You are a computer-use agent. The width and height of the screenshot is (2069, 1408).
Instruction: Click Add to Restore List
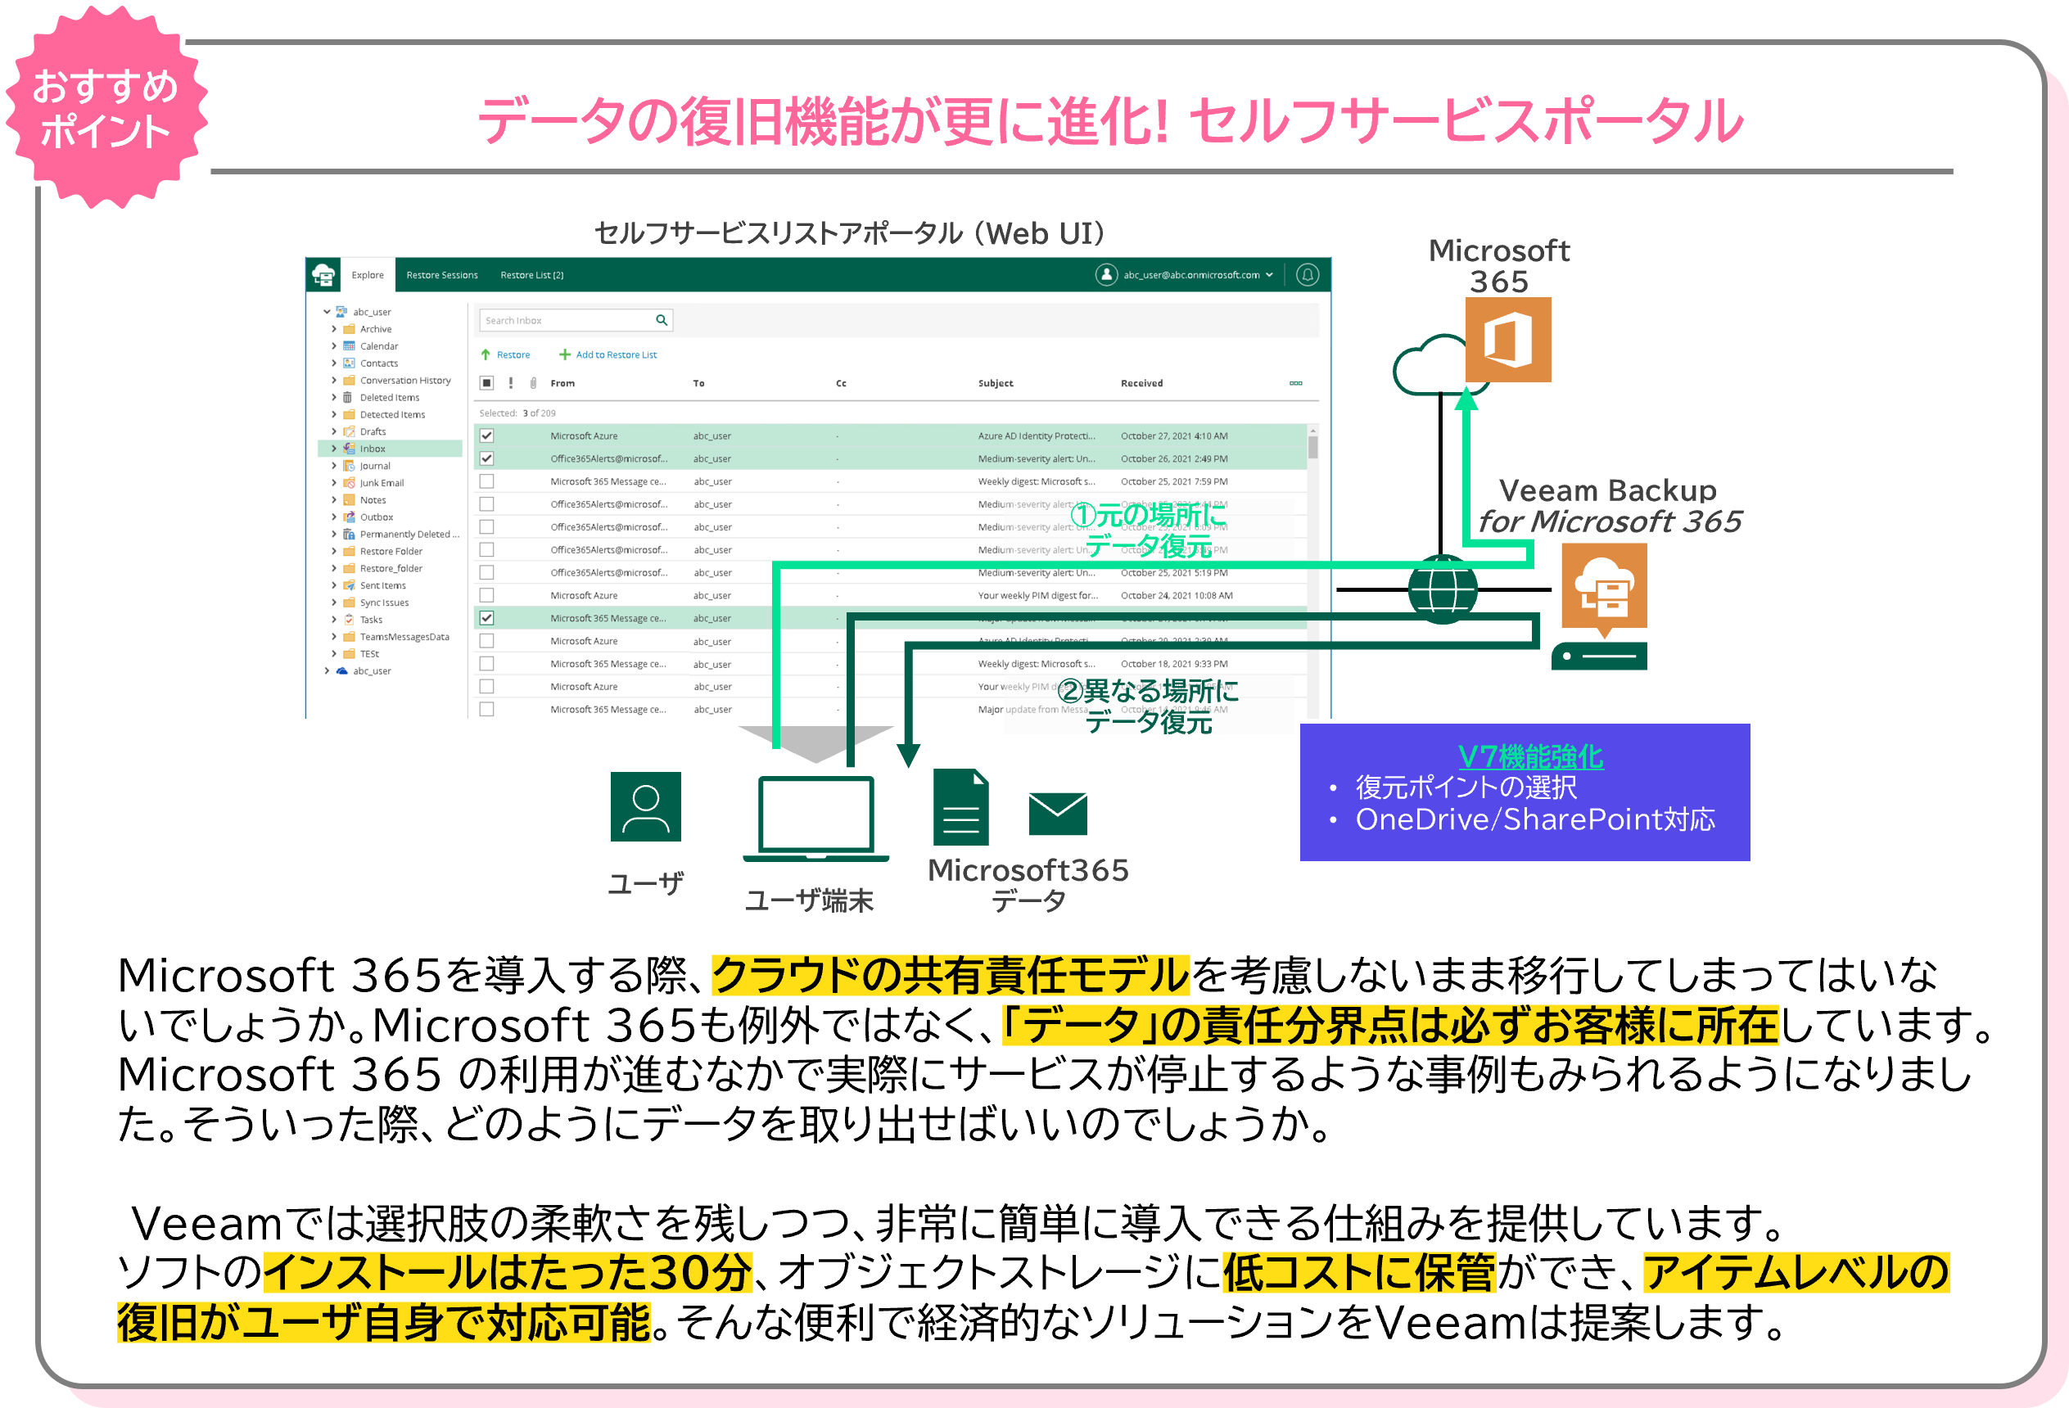coord(608,355)
